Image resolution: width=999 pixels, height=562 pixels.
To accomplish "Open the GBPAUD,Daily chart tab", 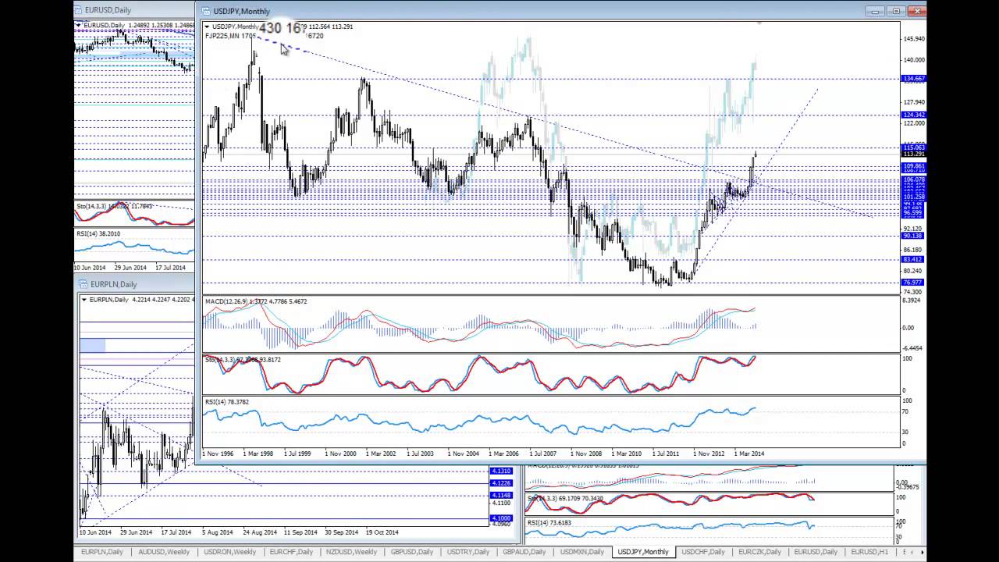I will point(524,552).
